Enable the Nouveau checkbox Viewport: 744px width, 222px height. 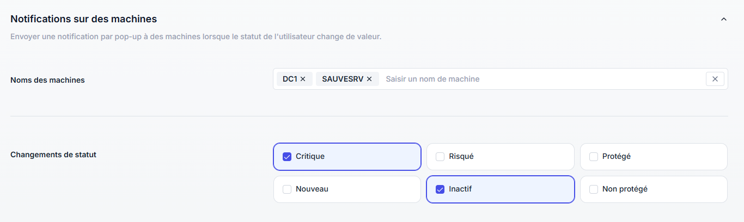(287, 189)
